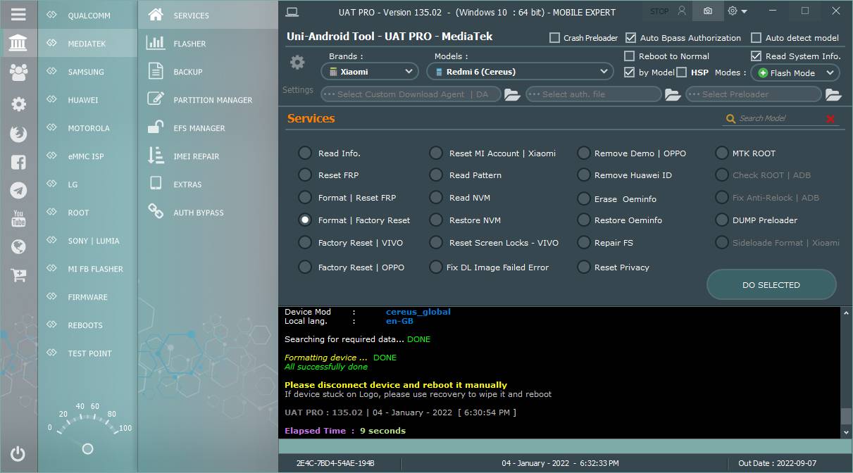Click the Auth Bypass chain icon
This screenshot has width=853, height=473.
[x=156, y=211]
